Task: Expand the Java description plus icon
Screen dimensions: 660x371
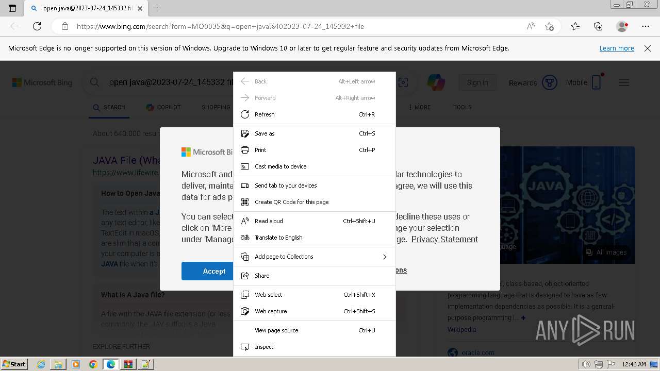Action: 523,318
